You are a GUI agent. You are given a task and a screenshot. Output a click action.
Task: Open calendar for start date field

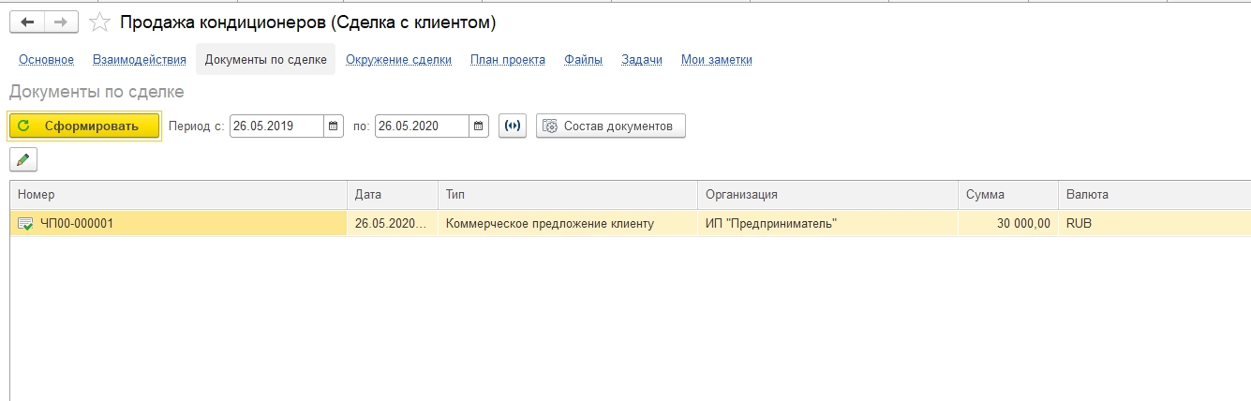333,126
